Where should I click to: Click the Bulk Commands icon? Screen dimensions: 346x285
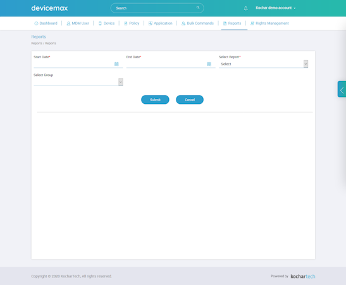pos(183,23)
